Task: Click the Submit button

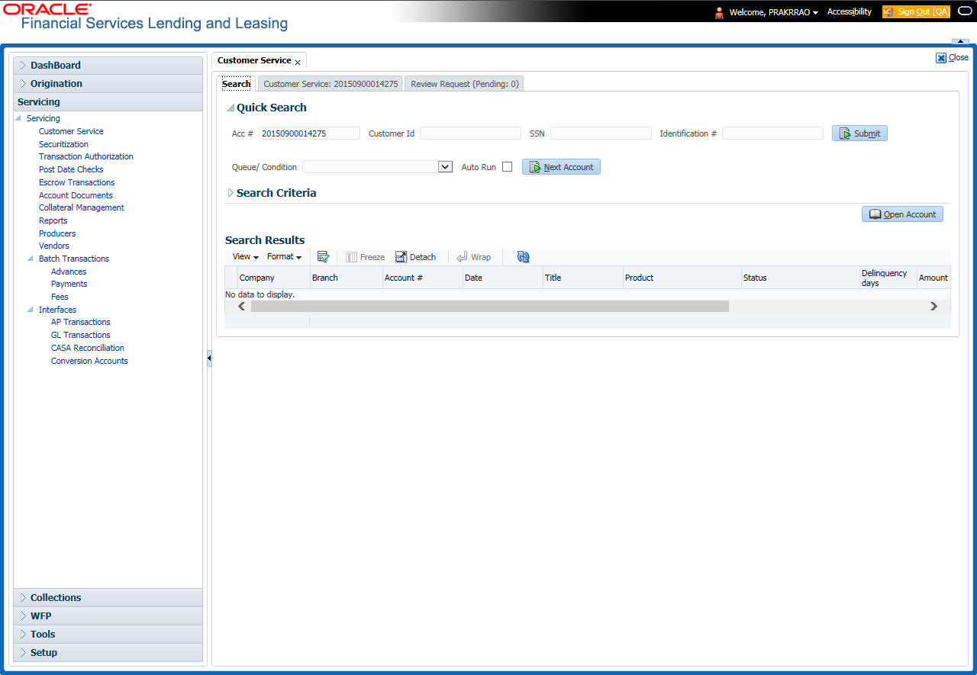Action: point(859,133)
